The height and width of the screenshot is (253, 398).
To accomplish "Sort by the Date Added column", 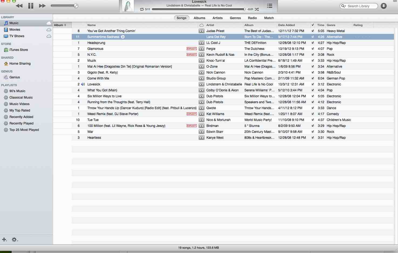I will coord(294,25).
